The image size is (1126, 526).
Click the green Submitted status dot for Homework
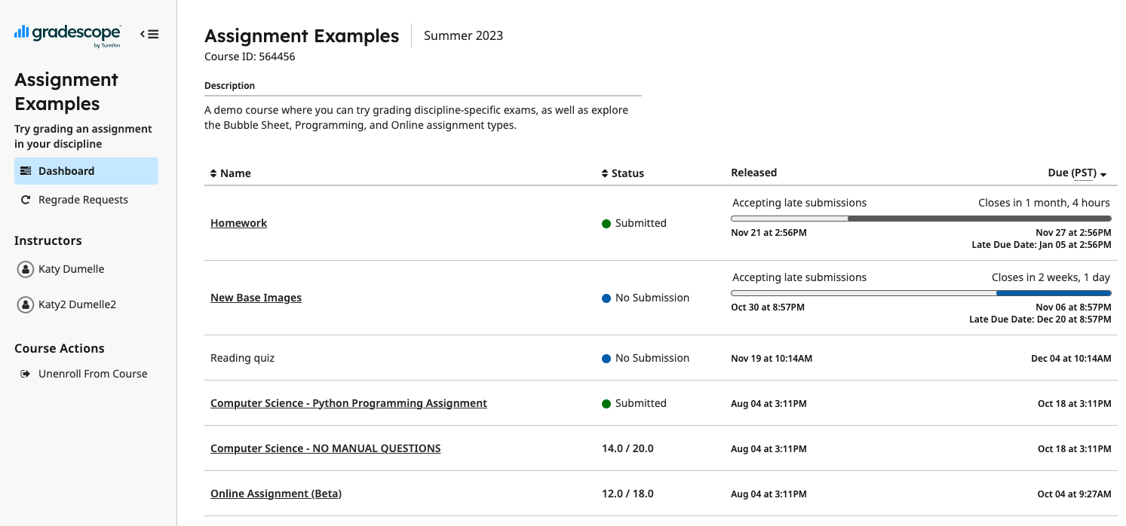(x=607, y=223)
